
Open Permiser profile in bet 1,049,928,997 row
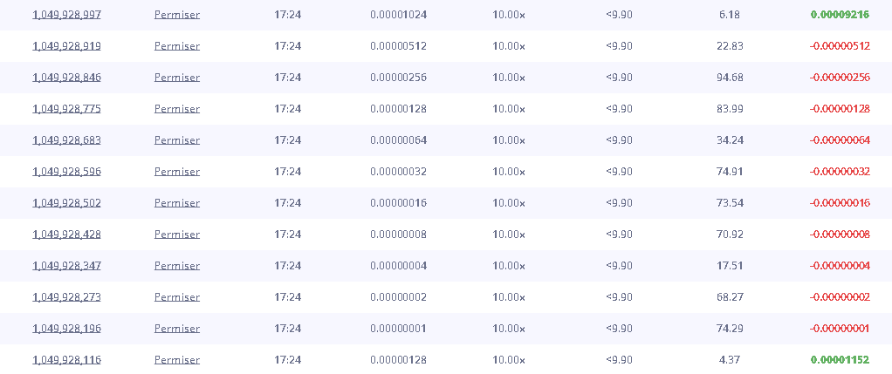(x=177, y=15)
